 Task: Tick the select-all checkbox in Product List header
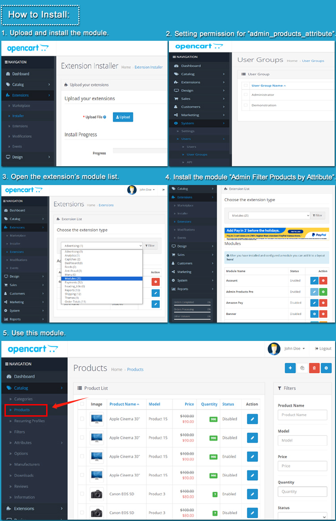(x=82, y=404)
